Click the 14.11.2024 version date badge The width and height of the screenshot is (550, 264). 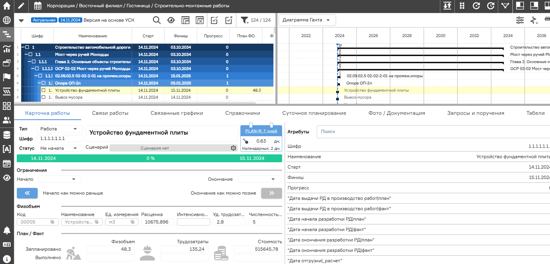pyautogui.click(x=70, y=20)
